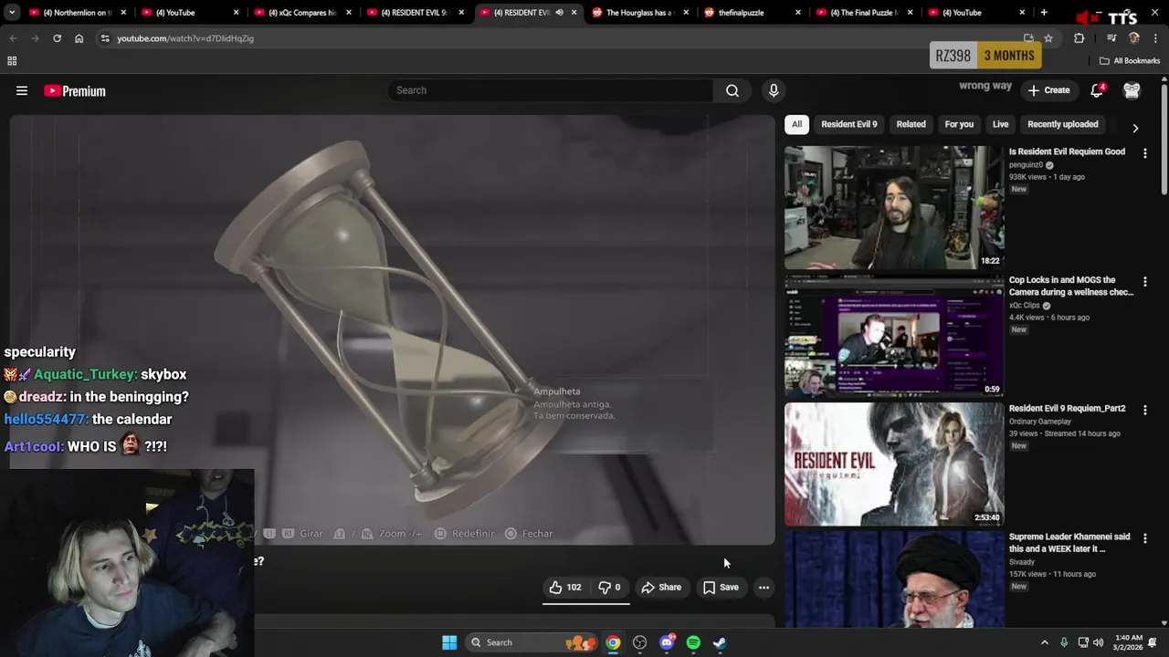Viewport: 1169px width, 657px height.
Task: Click the search magnifier button
Action: (x=732, y=90)
